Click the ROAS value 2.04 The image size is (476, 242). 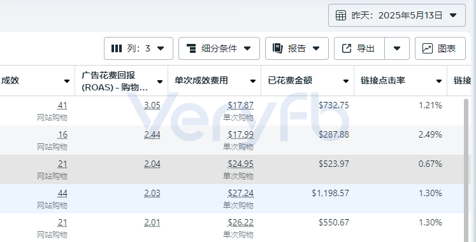[152, 164]
